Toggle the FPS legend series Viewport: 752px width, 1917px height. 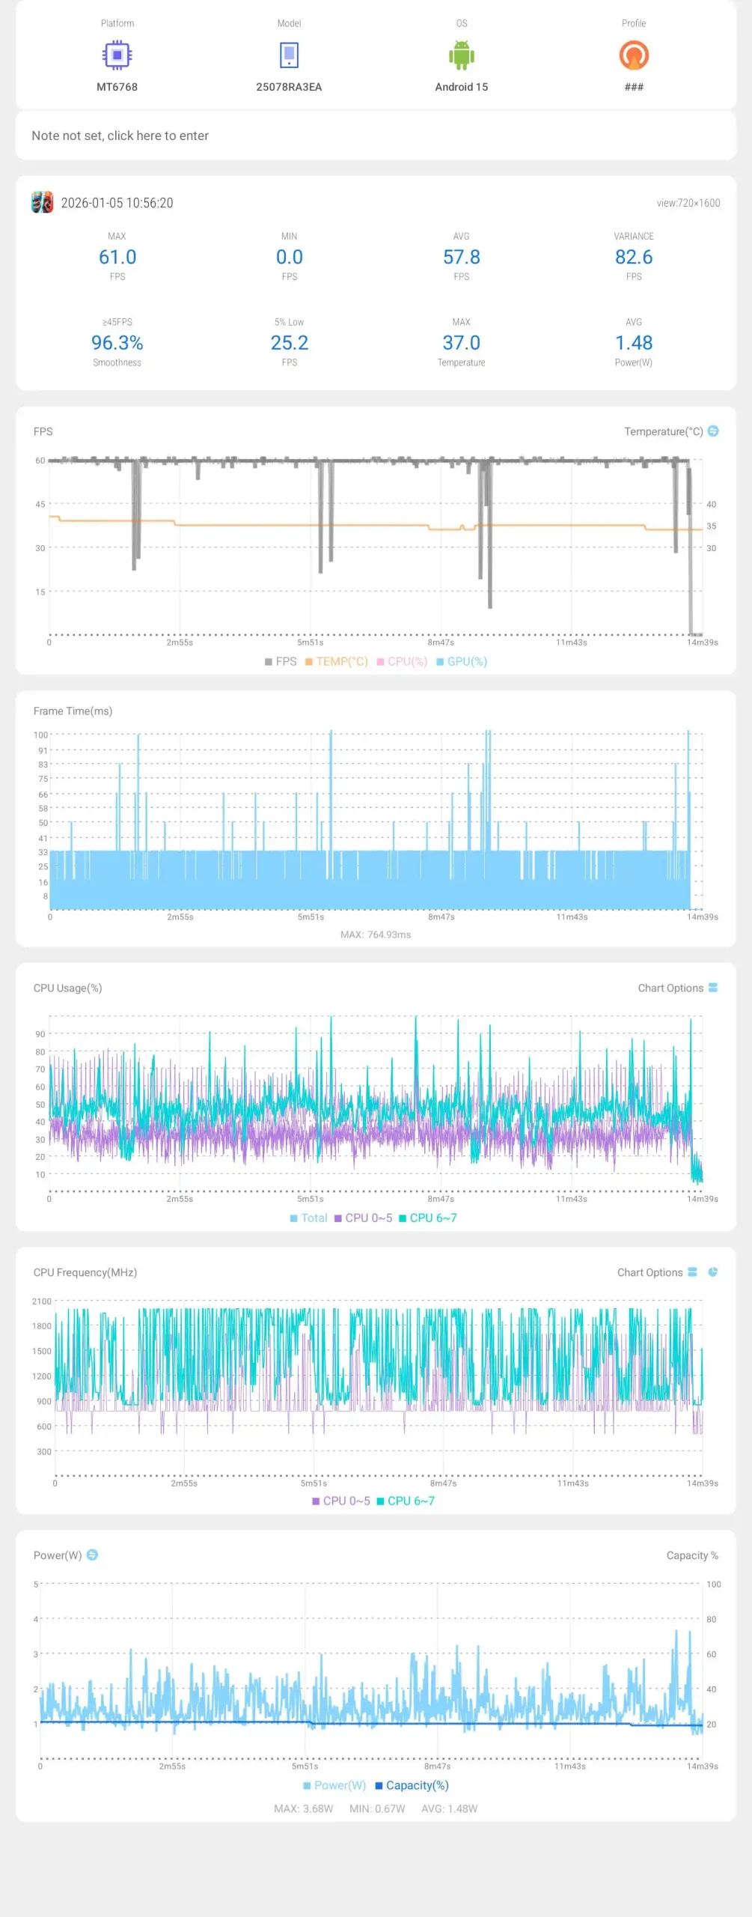point(281,662)
